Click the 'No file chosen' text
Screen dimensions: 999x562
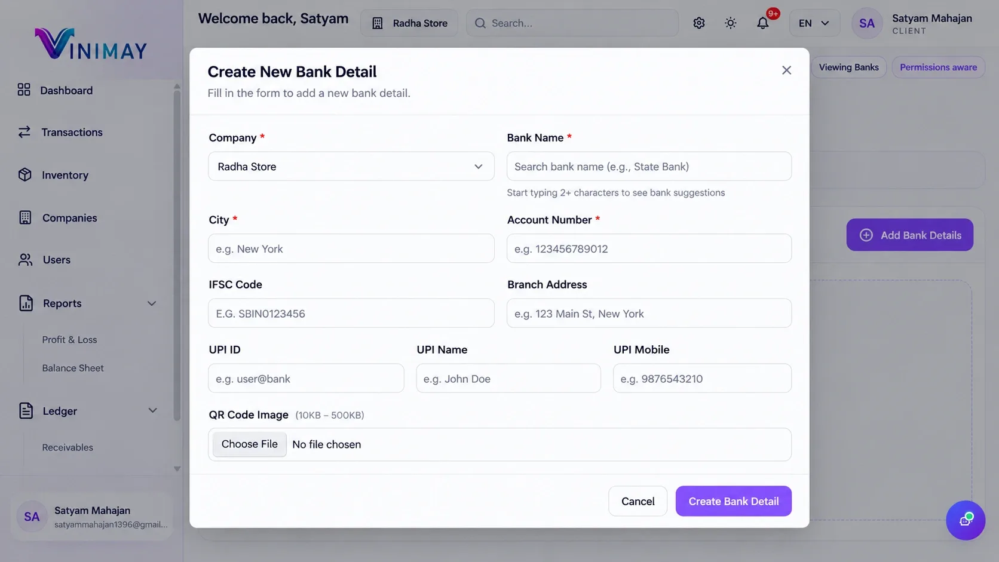[x=326, y=444]
